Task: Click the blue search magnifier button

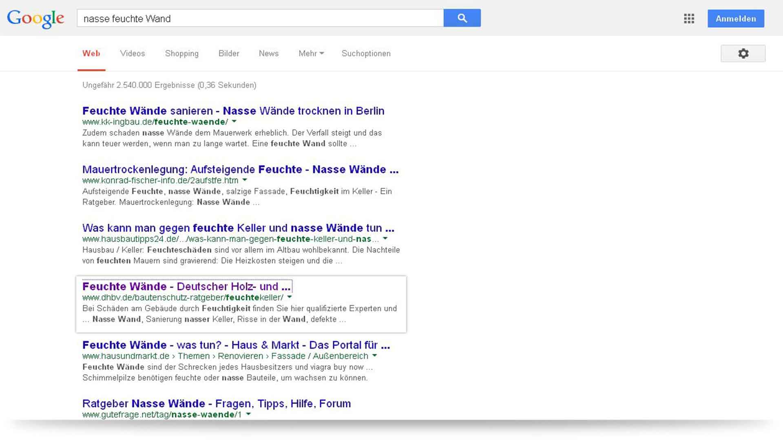Action: pos(462,18)
